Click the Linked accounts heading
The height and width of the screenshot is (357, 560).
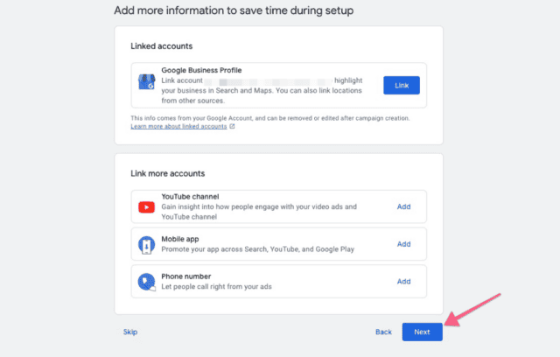(x=161, y=46)
